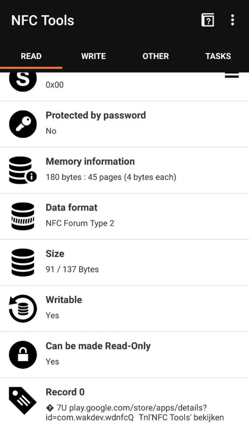Viewport: 249px width, 426px height.
Task: Tap the Data format database icon
Action: (x=23, y=216)
